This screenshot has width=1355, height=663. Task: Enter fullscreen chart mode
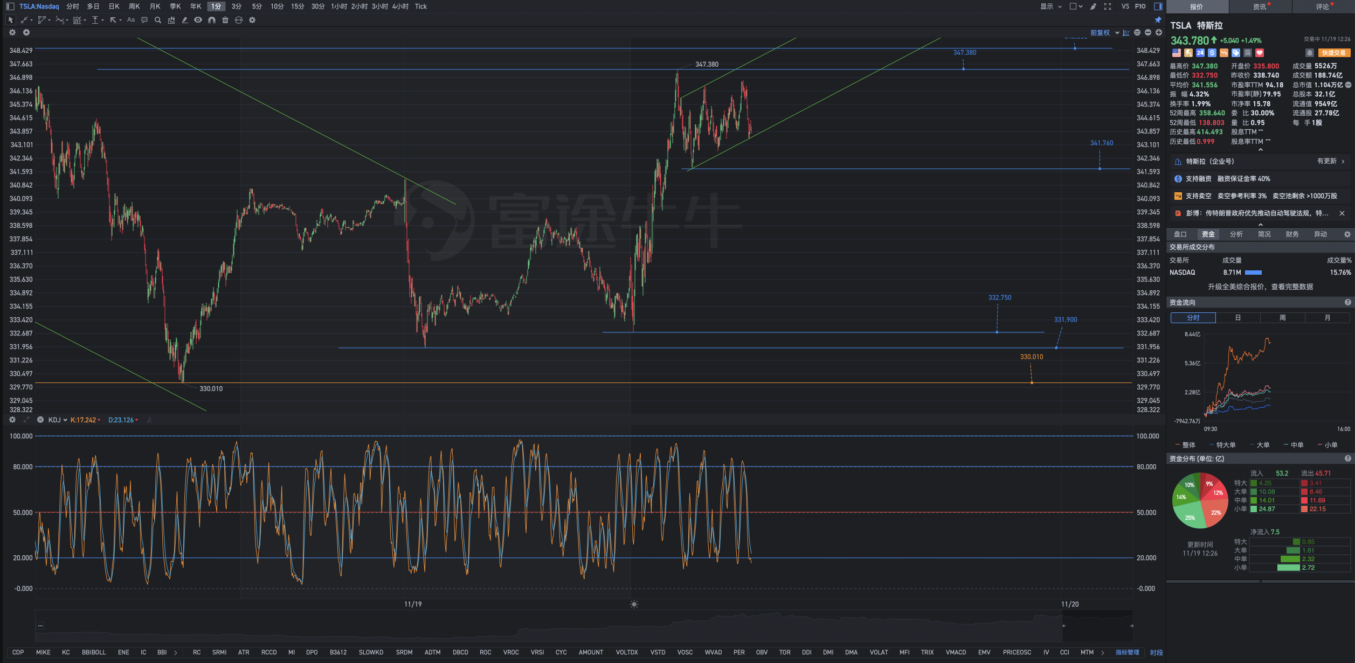[x=1108, y=6]
